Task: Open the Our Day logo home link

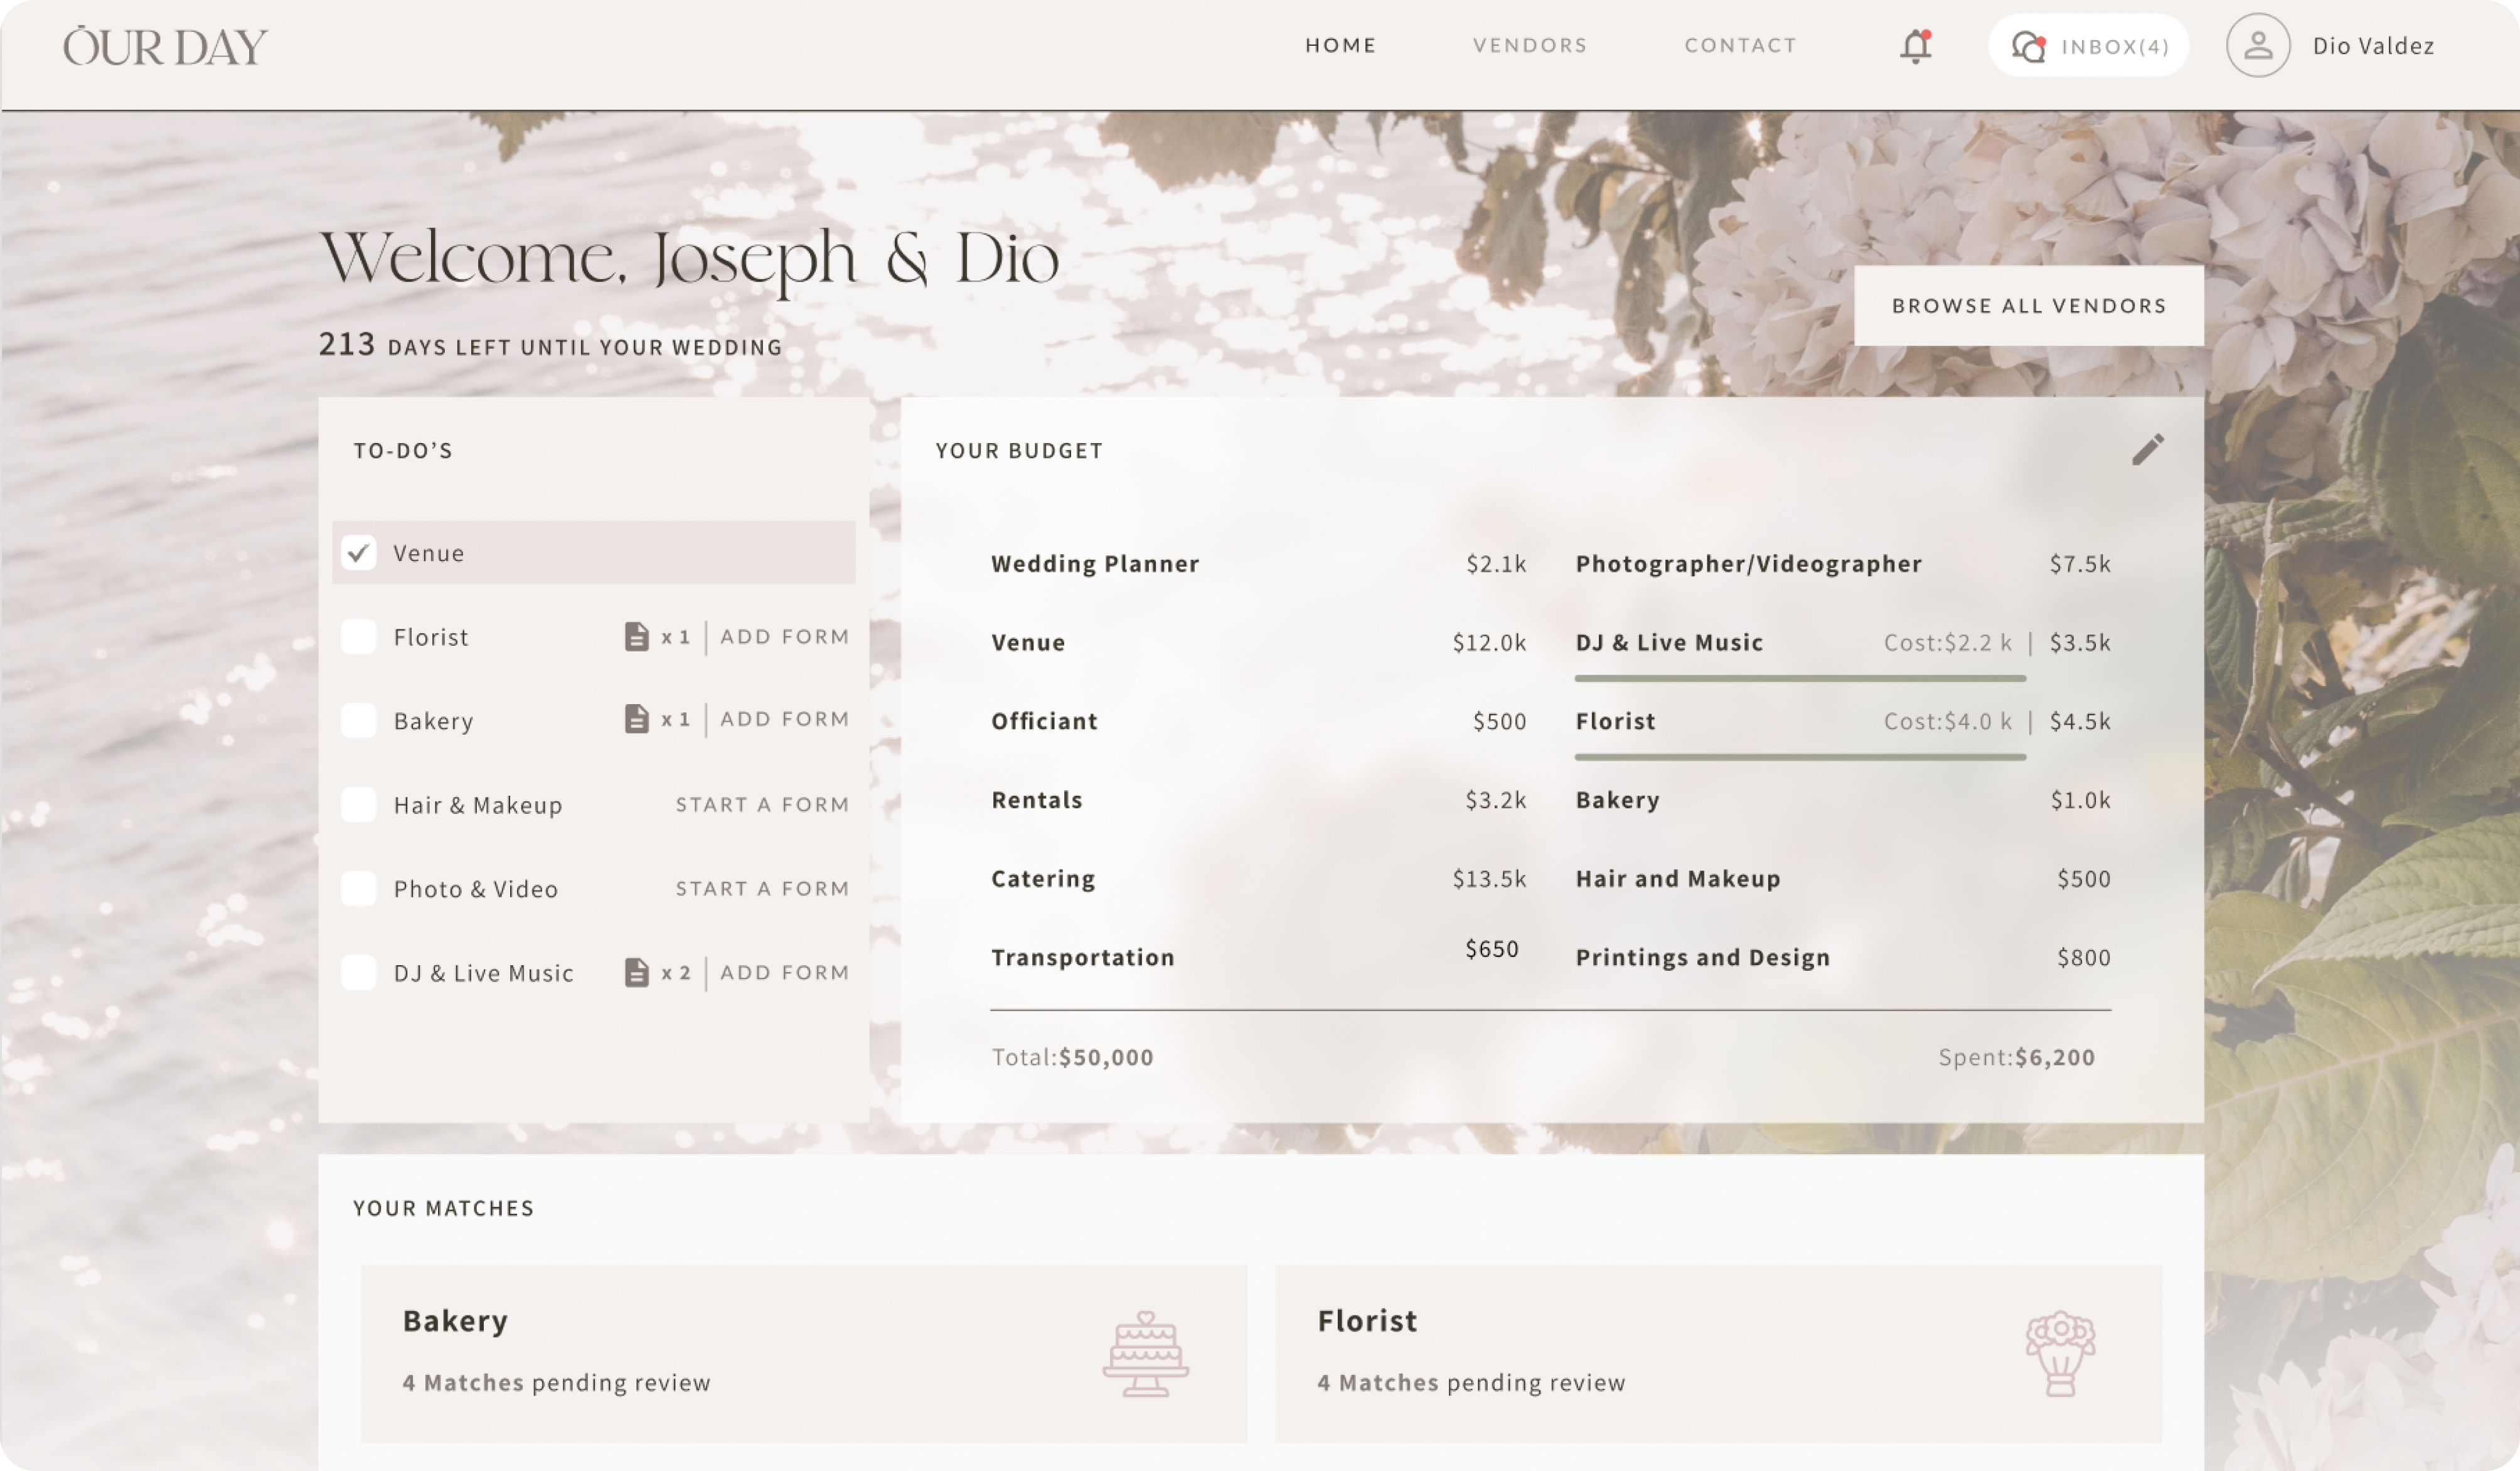Action: click(166, 47)
